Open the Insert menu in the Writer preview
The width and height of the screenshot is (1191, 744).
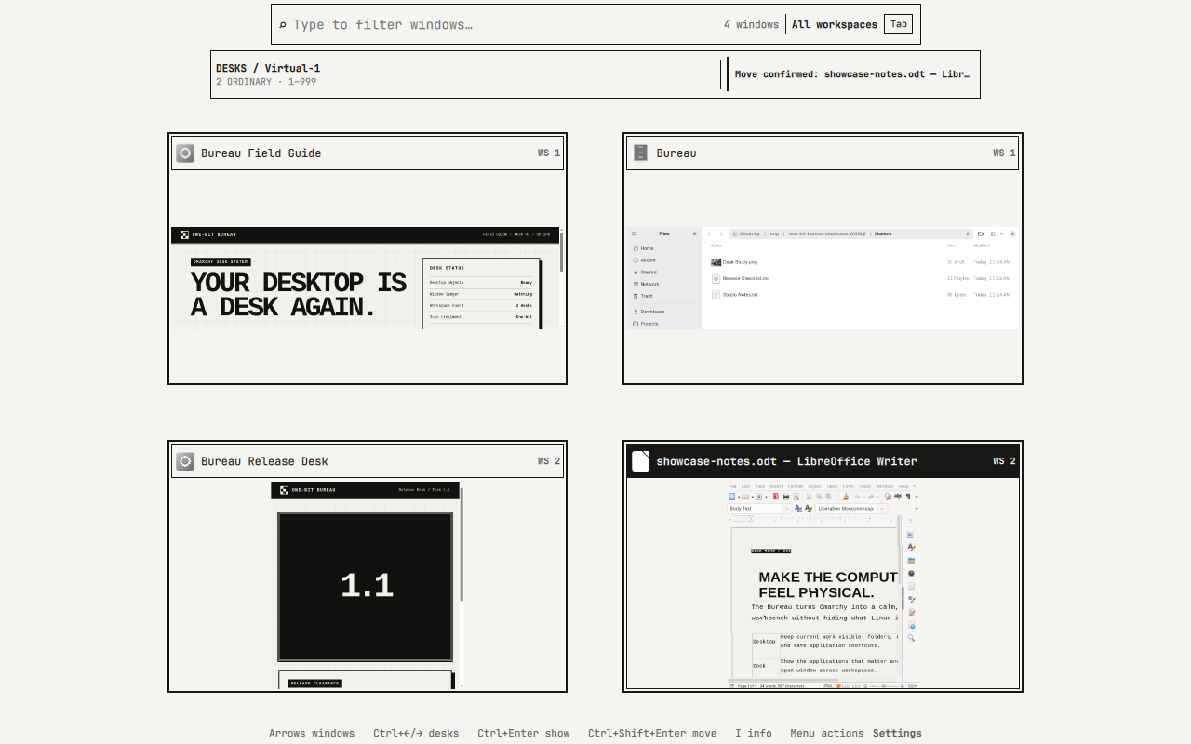[776, 486]
